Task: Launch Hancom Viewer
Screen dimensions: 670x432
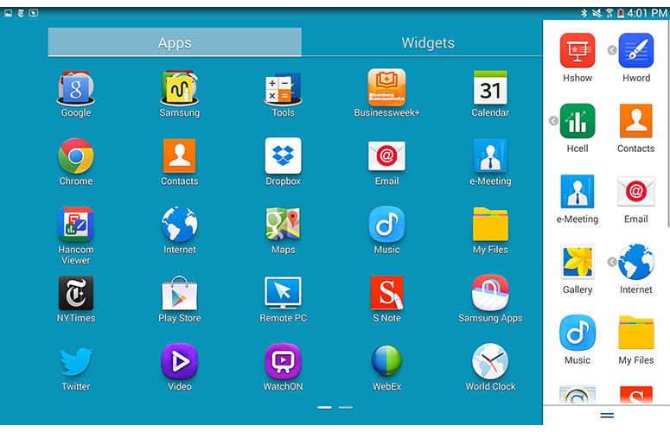Action: pos(75,225)
